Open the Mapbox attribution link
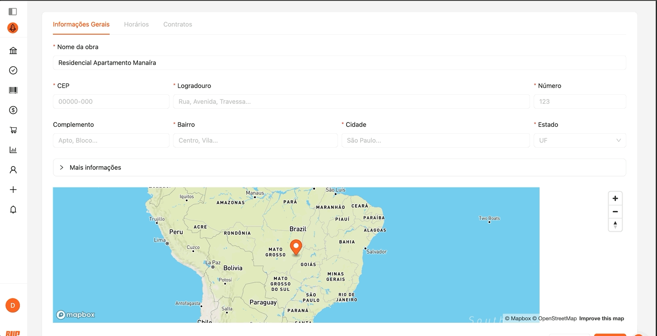This screenshot has height=336, width=657. click(x=518, y=318)
